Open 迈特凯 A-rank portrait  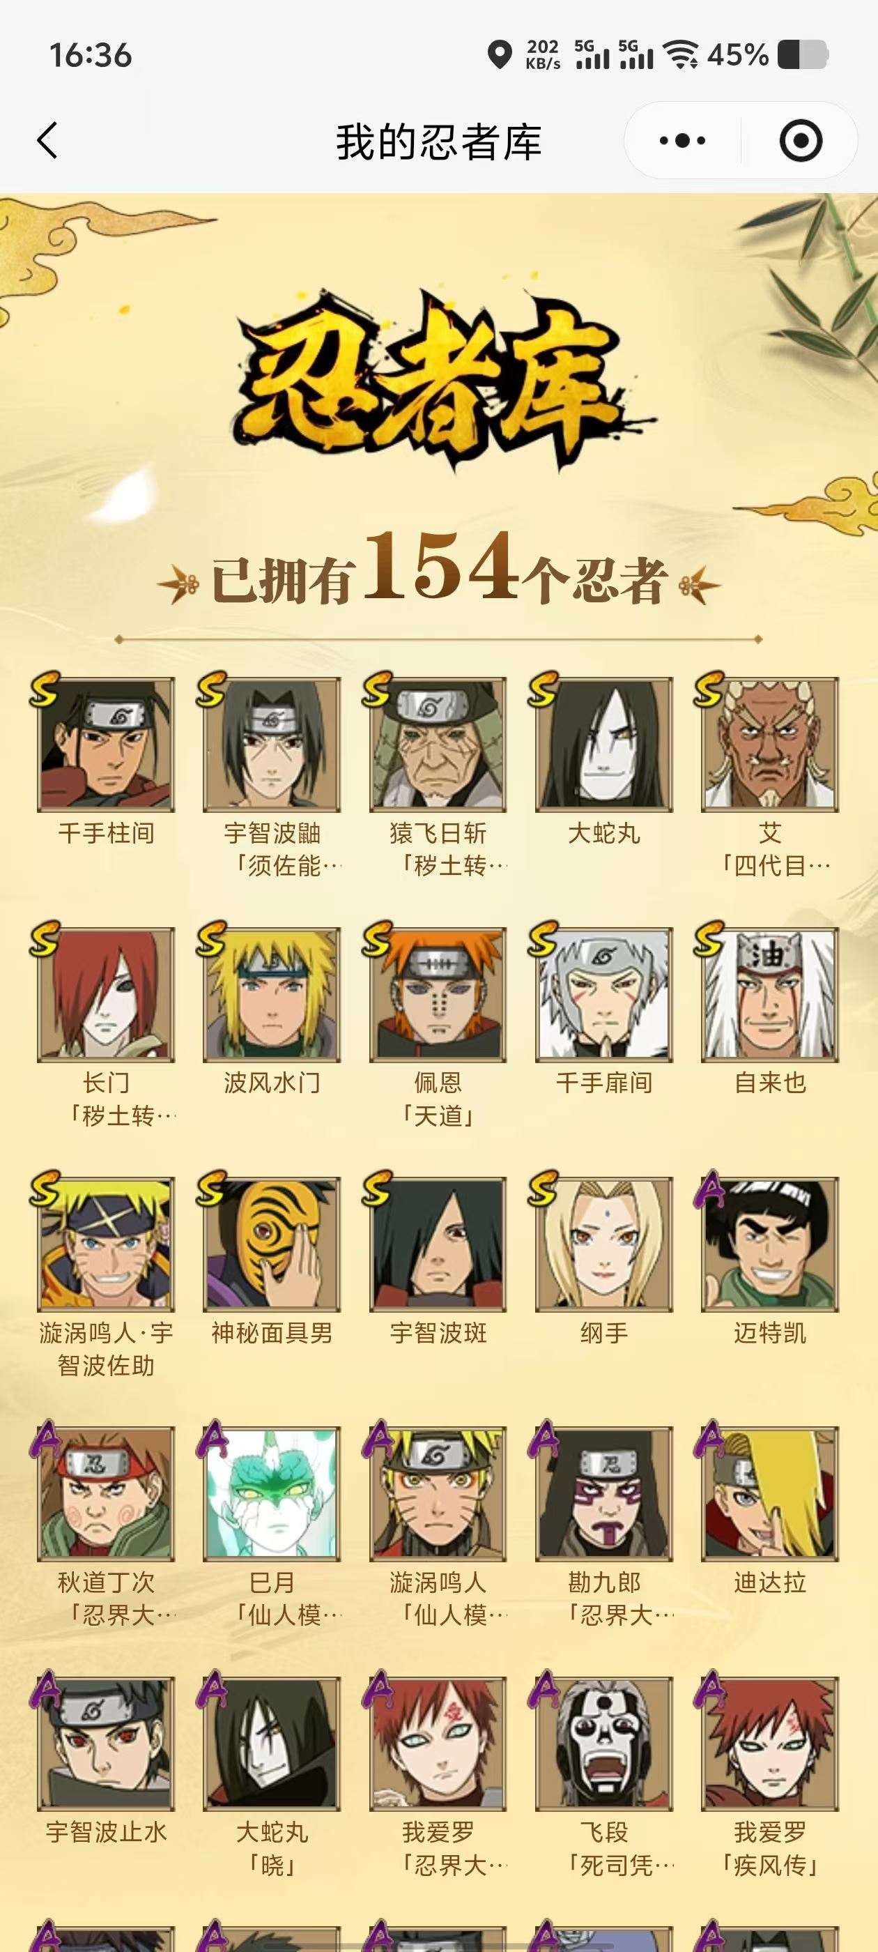(x=770, y=1244)
